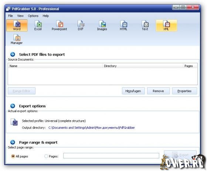Click the Hinzufugen button to add files

pyautogui.click(x=133, y=91)
